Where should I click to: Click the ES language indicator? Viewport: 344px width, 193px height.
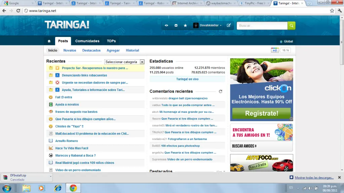(x=291, y=188)
